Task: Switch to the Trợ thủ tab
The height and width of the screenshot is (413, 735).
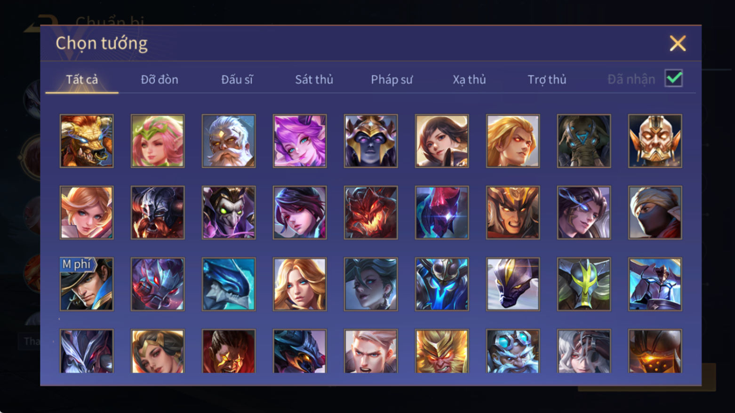Action: [547, 79]
